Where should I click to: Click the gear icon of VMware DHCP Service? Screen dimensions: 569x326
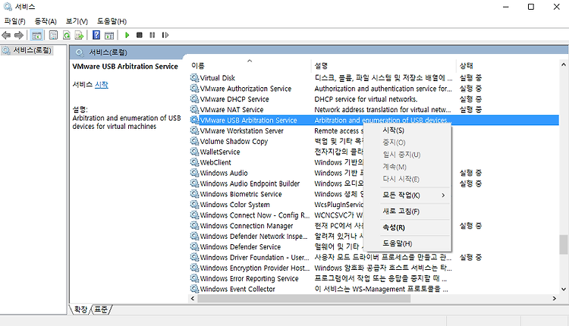[194, 99]
